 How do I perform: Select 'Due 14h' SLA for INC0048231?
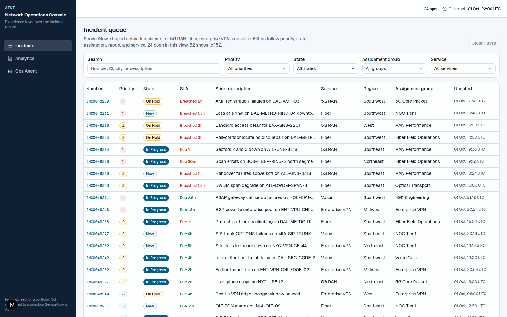coord(187,306)
